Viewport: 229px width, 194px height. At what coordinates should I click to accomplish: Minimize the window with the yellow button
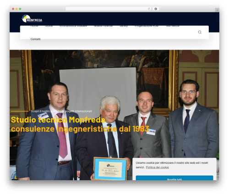point(16,9)
